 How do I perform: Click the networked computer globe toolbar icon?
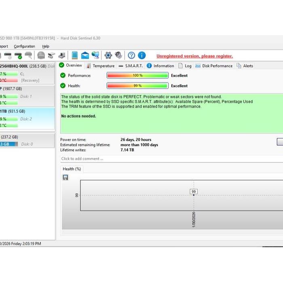(x=95, y=55)
